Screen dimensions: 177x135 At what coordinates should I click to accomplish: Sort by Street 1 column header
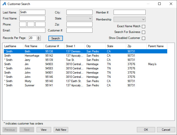pos(74,46)
